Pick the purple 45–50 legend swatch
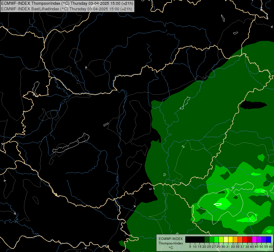This screenshot has height=252, width=274. tap(259, 239)
